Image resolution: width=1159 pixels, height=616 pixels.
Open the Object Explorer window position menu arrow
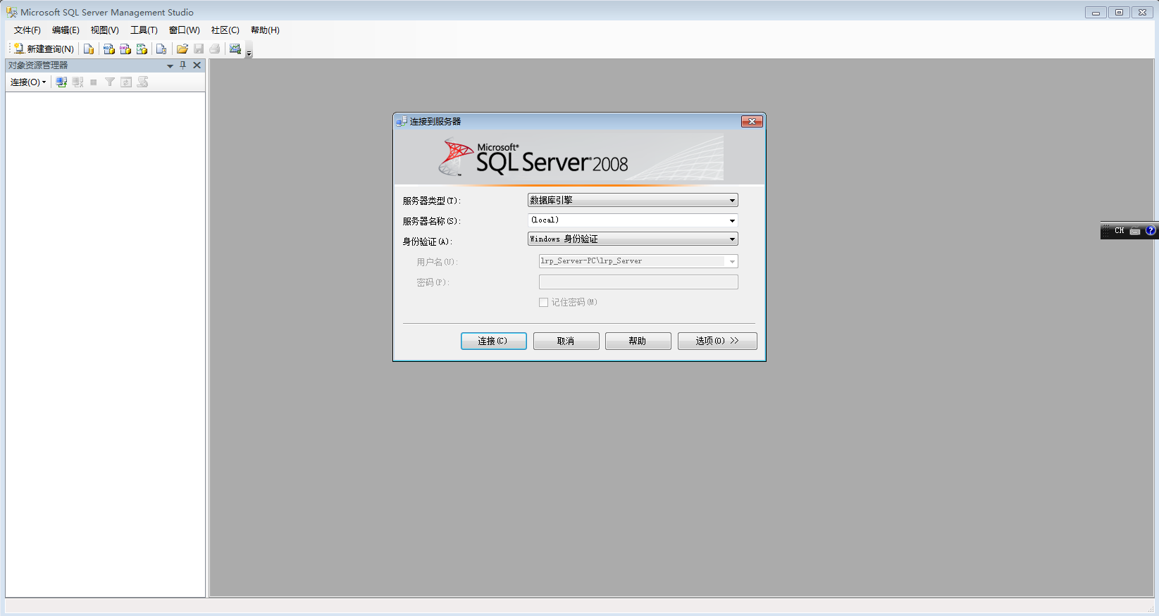tap(170, 65)
